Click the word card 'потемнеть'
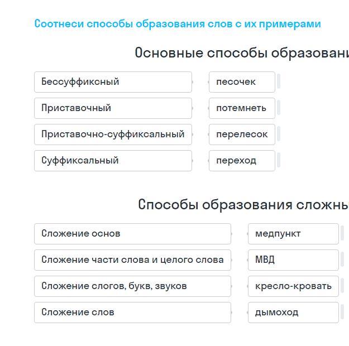This screenshot has width=349, height=346. 242,108
